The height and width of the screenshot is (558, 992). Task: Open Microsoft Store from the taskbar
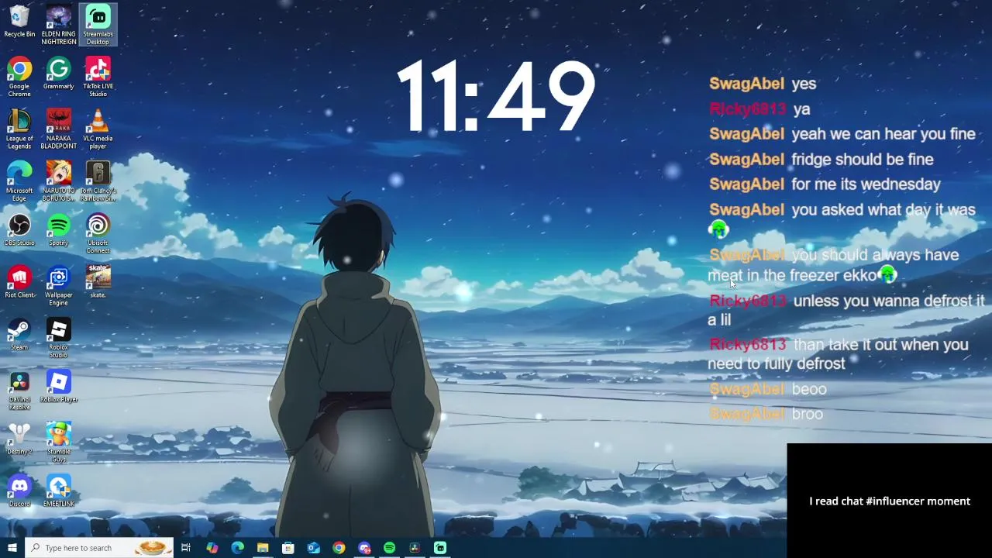(288, 548)
